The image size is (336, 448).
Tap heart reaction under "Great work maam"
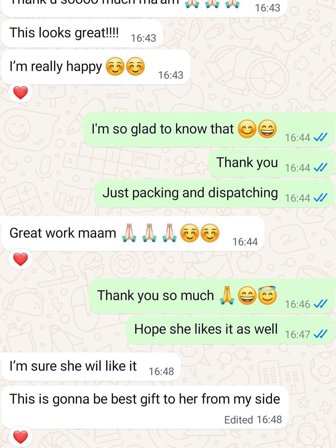pyautogui.click(x=20, y=260)
